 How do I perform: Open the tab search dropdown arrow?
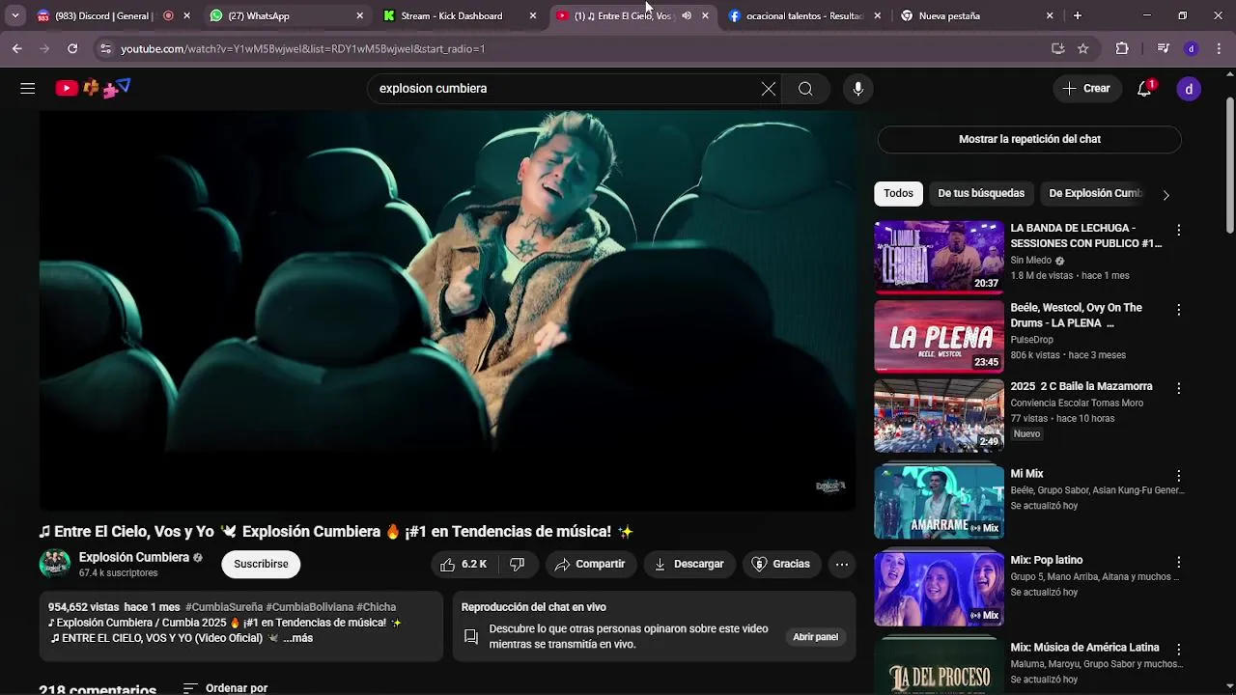pos(14,15)
